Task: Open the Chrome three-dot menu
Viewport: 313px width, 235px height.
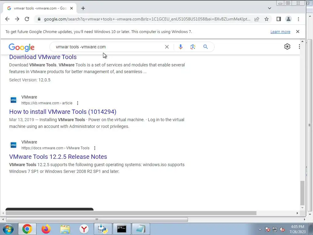Action: 298,19
